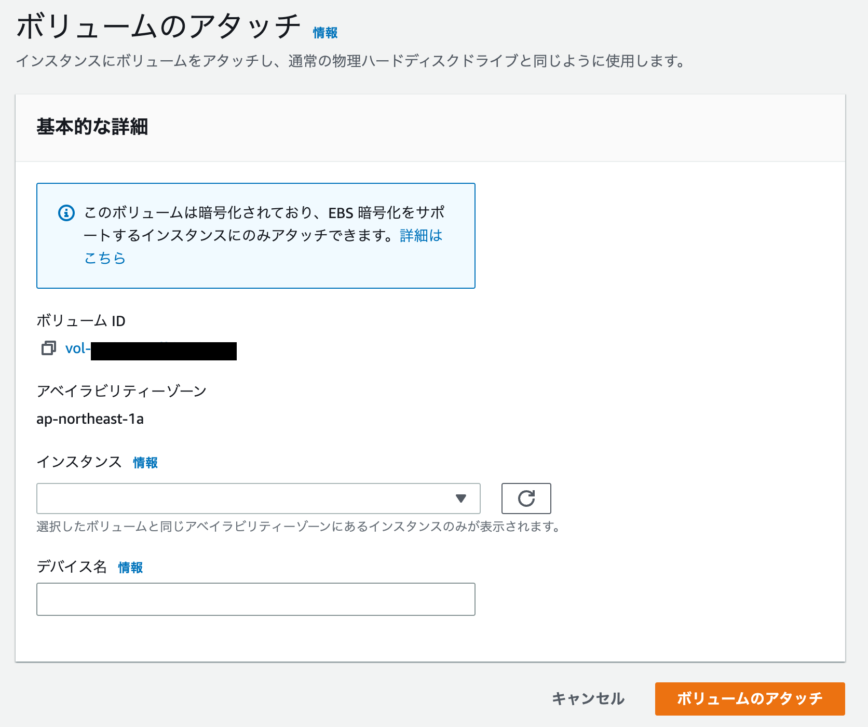Screen dimensions: 868x727
Task: Click 情報 next to the デバイス名 label
Action: pos(130,567)
